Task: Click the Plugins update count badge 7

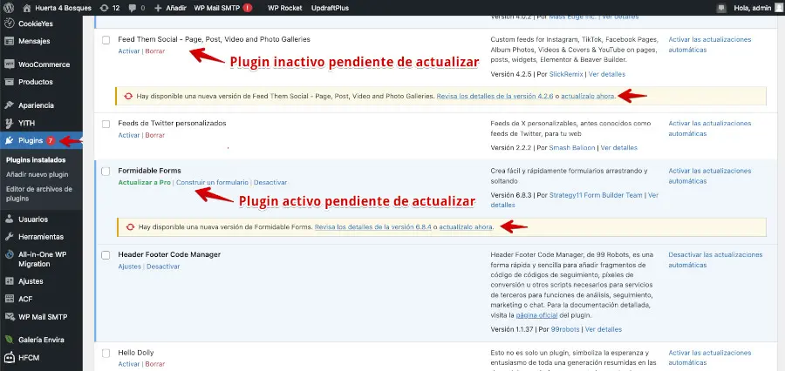Action: 51,140
